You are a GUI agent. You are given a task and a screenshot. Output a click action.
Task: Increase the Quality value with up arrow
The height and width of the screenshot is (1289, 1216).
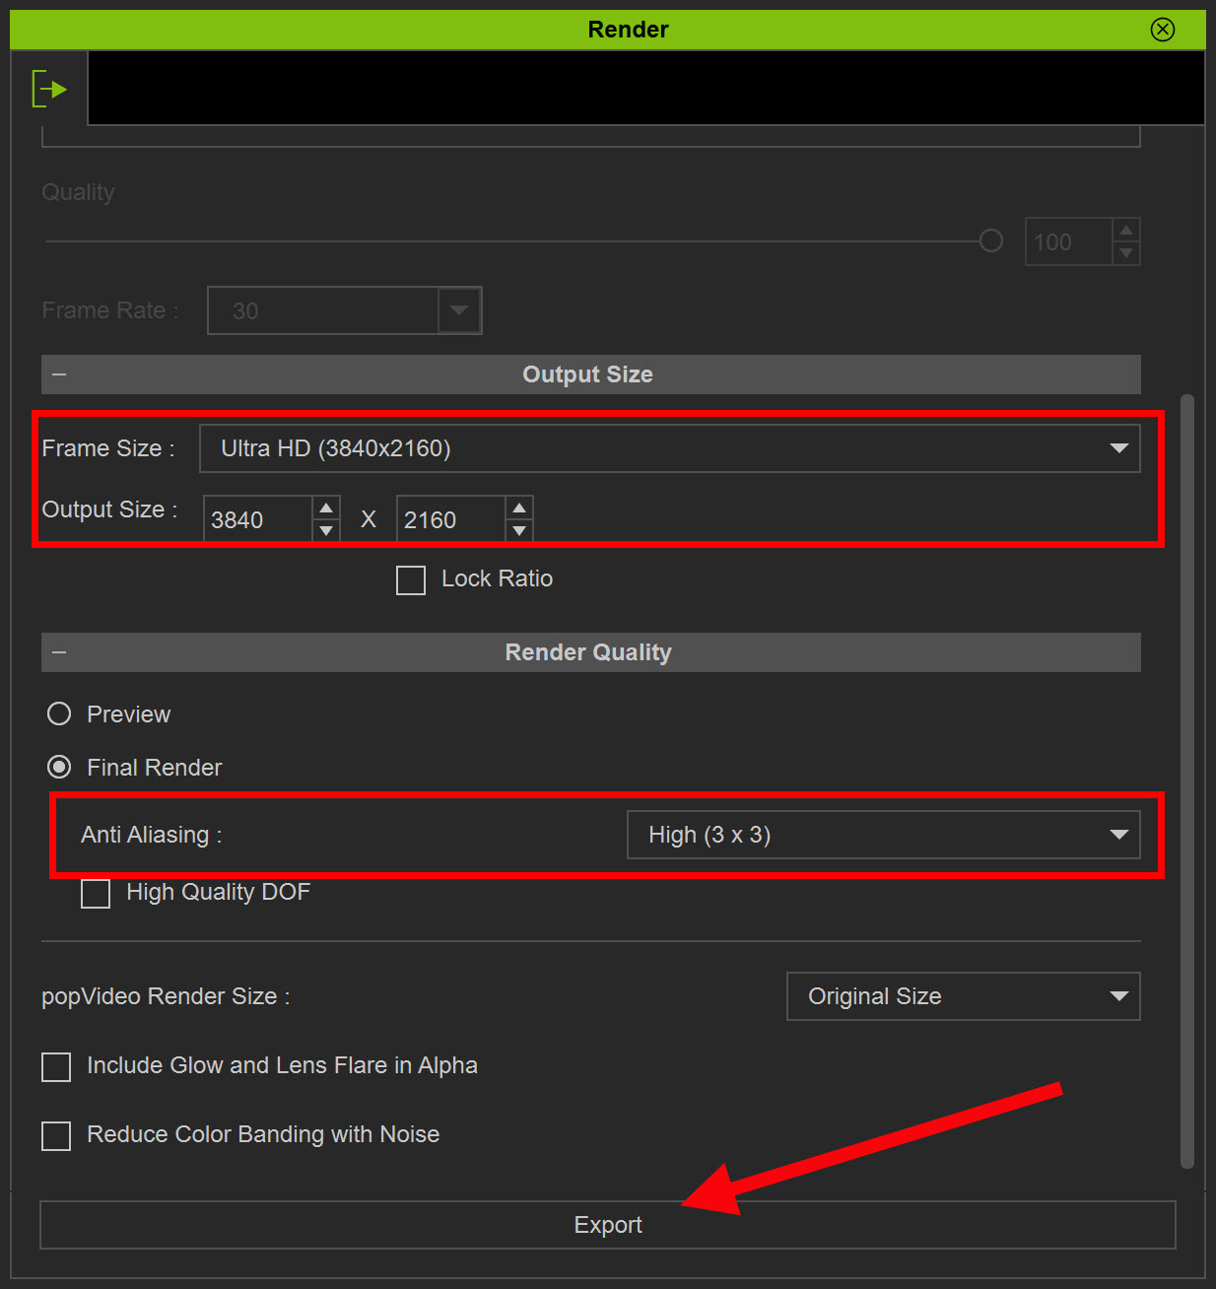tap(1126, 230)
